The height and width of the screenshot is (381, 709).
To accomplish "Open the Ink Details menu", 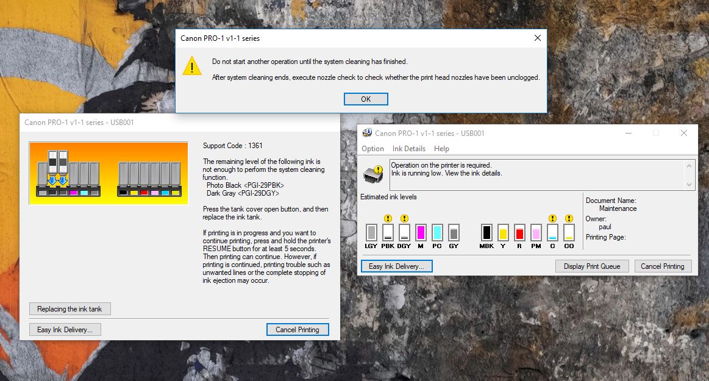I will tap(408, 149).
